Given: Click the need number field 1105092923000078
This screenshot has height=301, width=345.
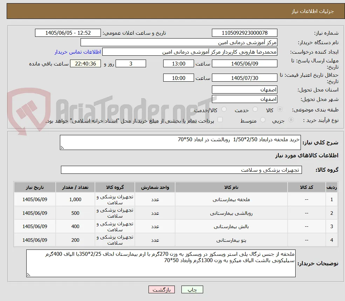Looking at the screenshot, I should point(244,33).
